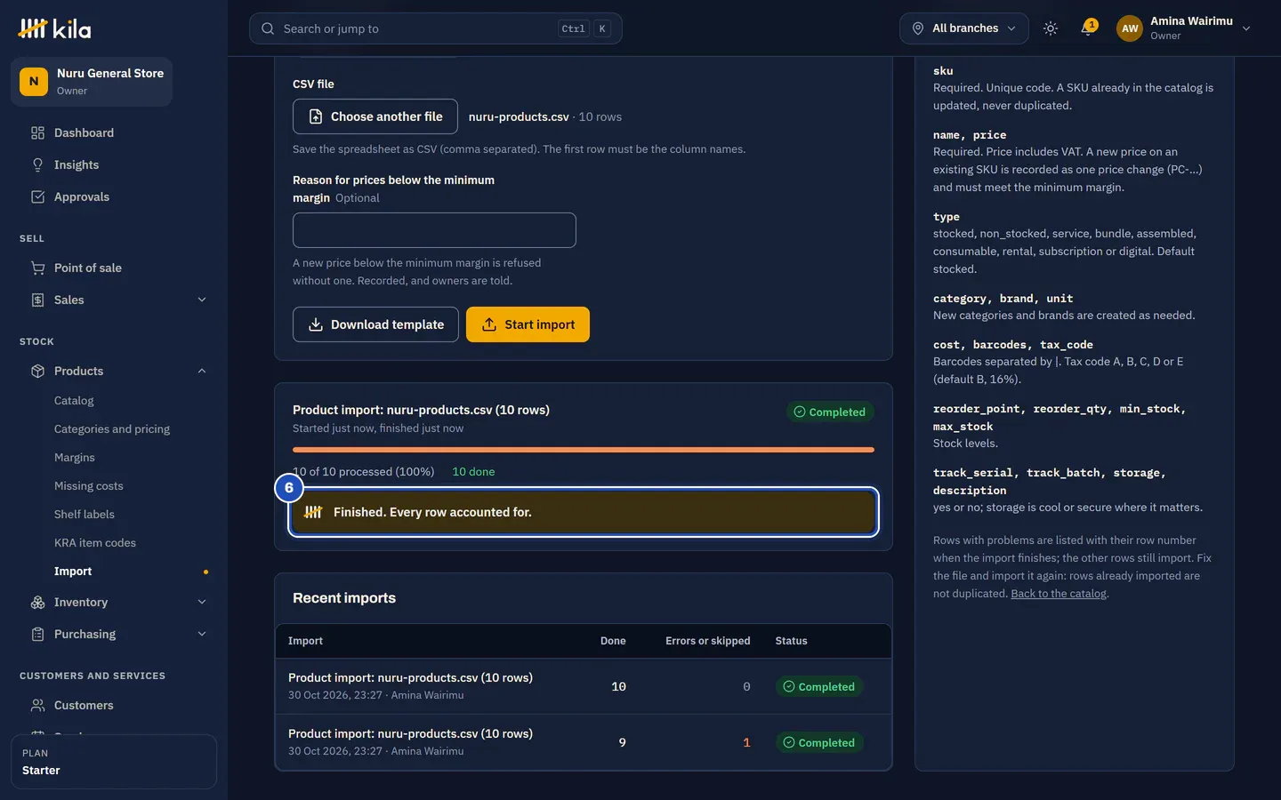Expand the Purchasing section chevron
The image size is (1281, 800).
[202, 634]
